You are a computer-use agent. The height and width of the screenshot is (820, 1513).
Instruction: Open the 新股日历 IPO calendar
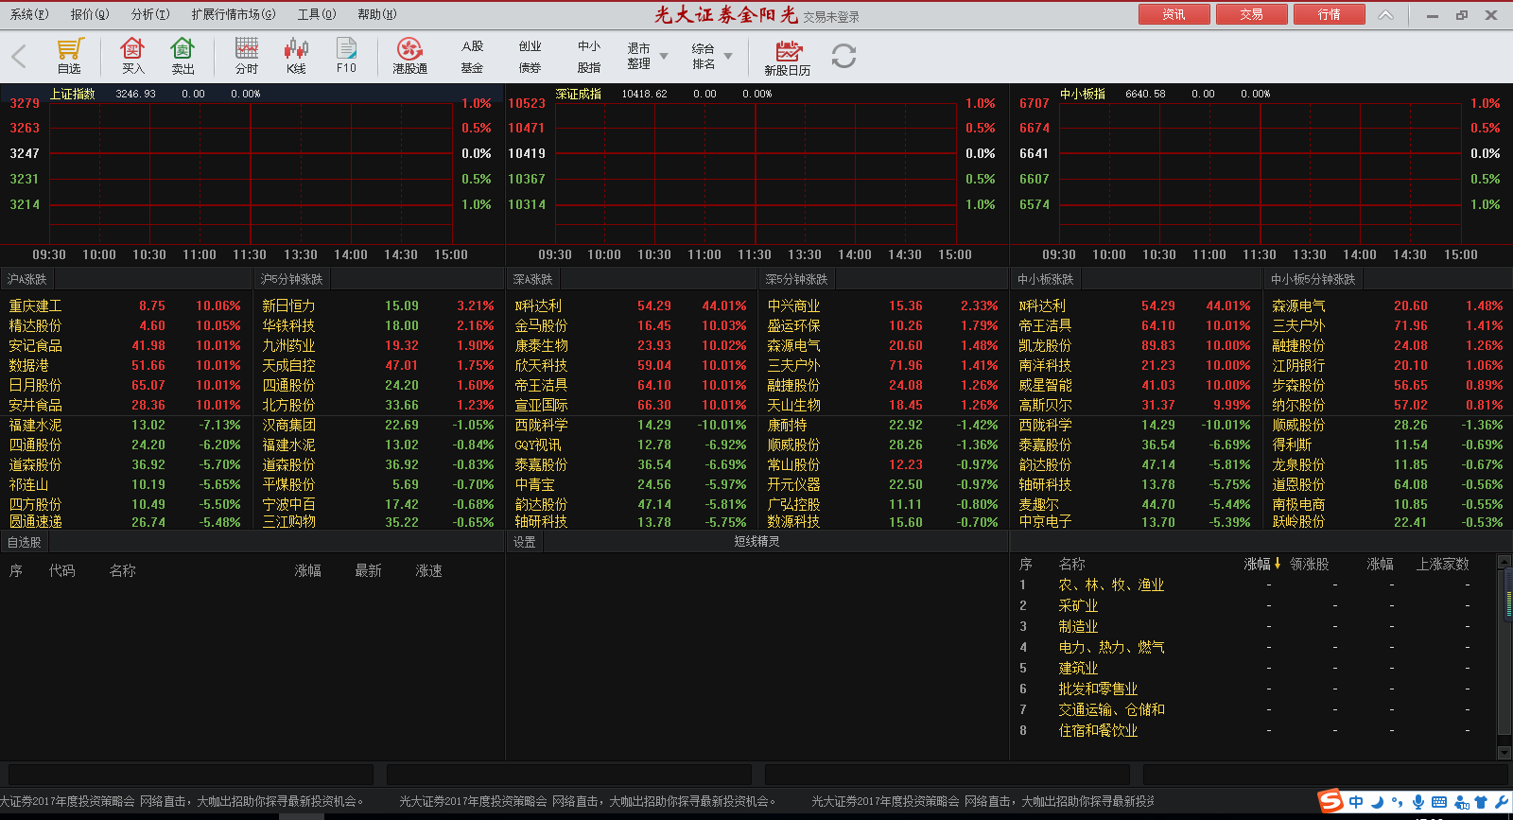(x=787, y=58)
